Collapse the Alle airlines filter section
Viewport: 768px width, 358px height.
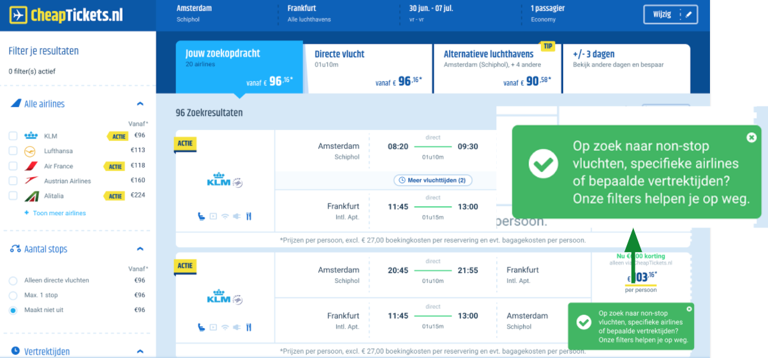140,104
